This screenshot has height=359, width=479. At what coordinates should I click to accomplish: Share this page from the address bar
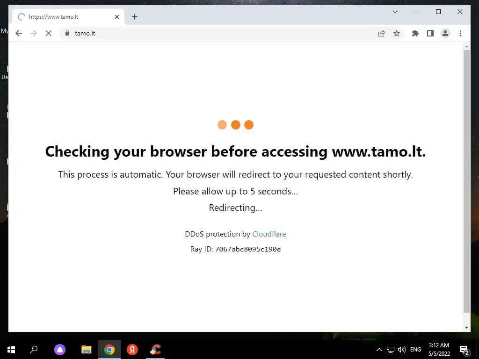[x=382, y=33]
